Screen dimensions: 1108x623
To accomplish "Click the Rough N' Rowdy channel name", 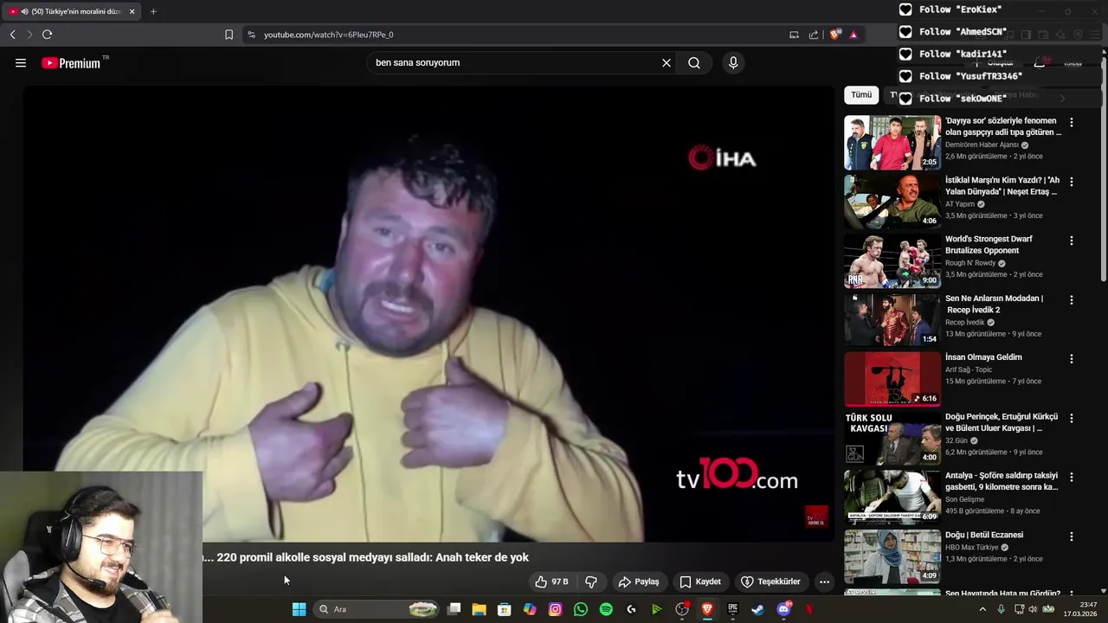I will coord(970,263).
